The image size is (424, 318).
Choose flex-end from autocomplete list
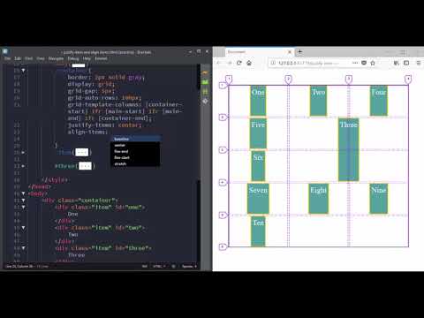tap(135, 151)
